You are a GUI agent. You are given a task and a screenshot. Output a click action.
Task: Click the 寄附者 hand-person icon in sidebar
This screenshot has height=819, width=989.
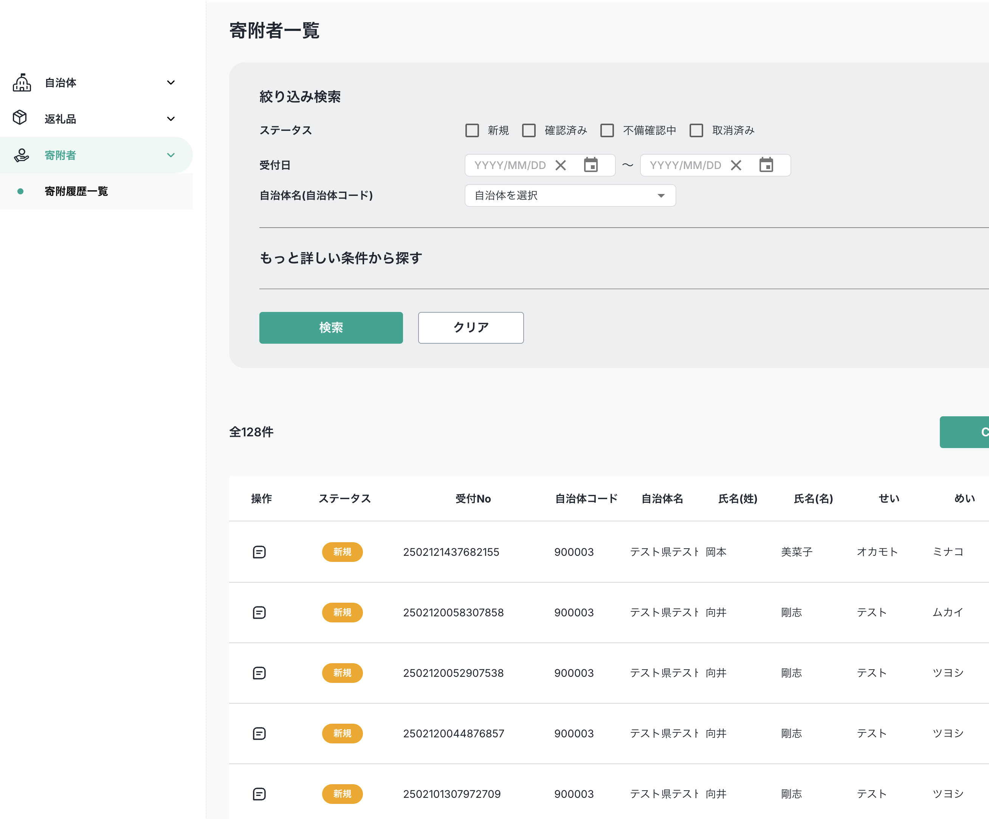pyautogui.click(x=21, y=155)
